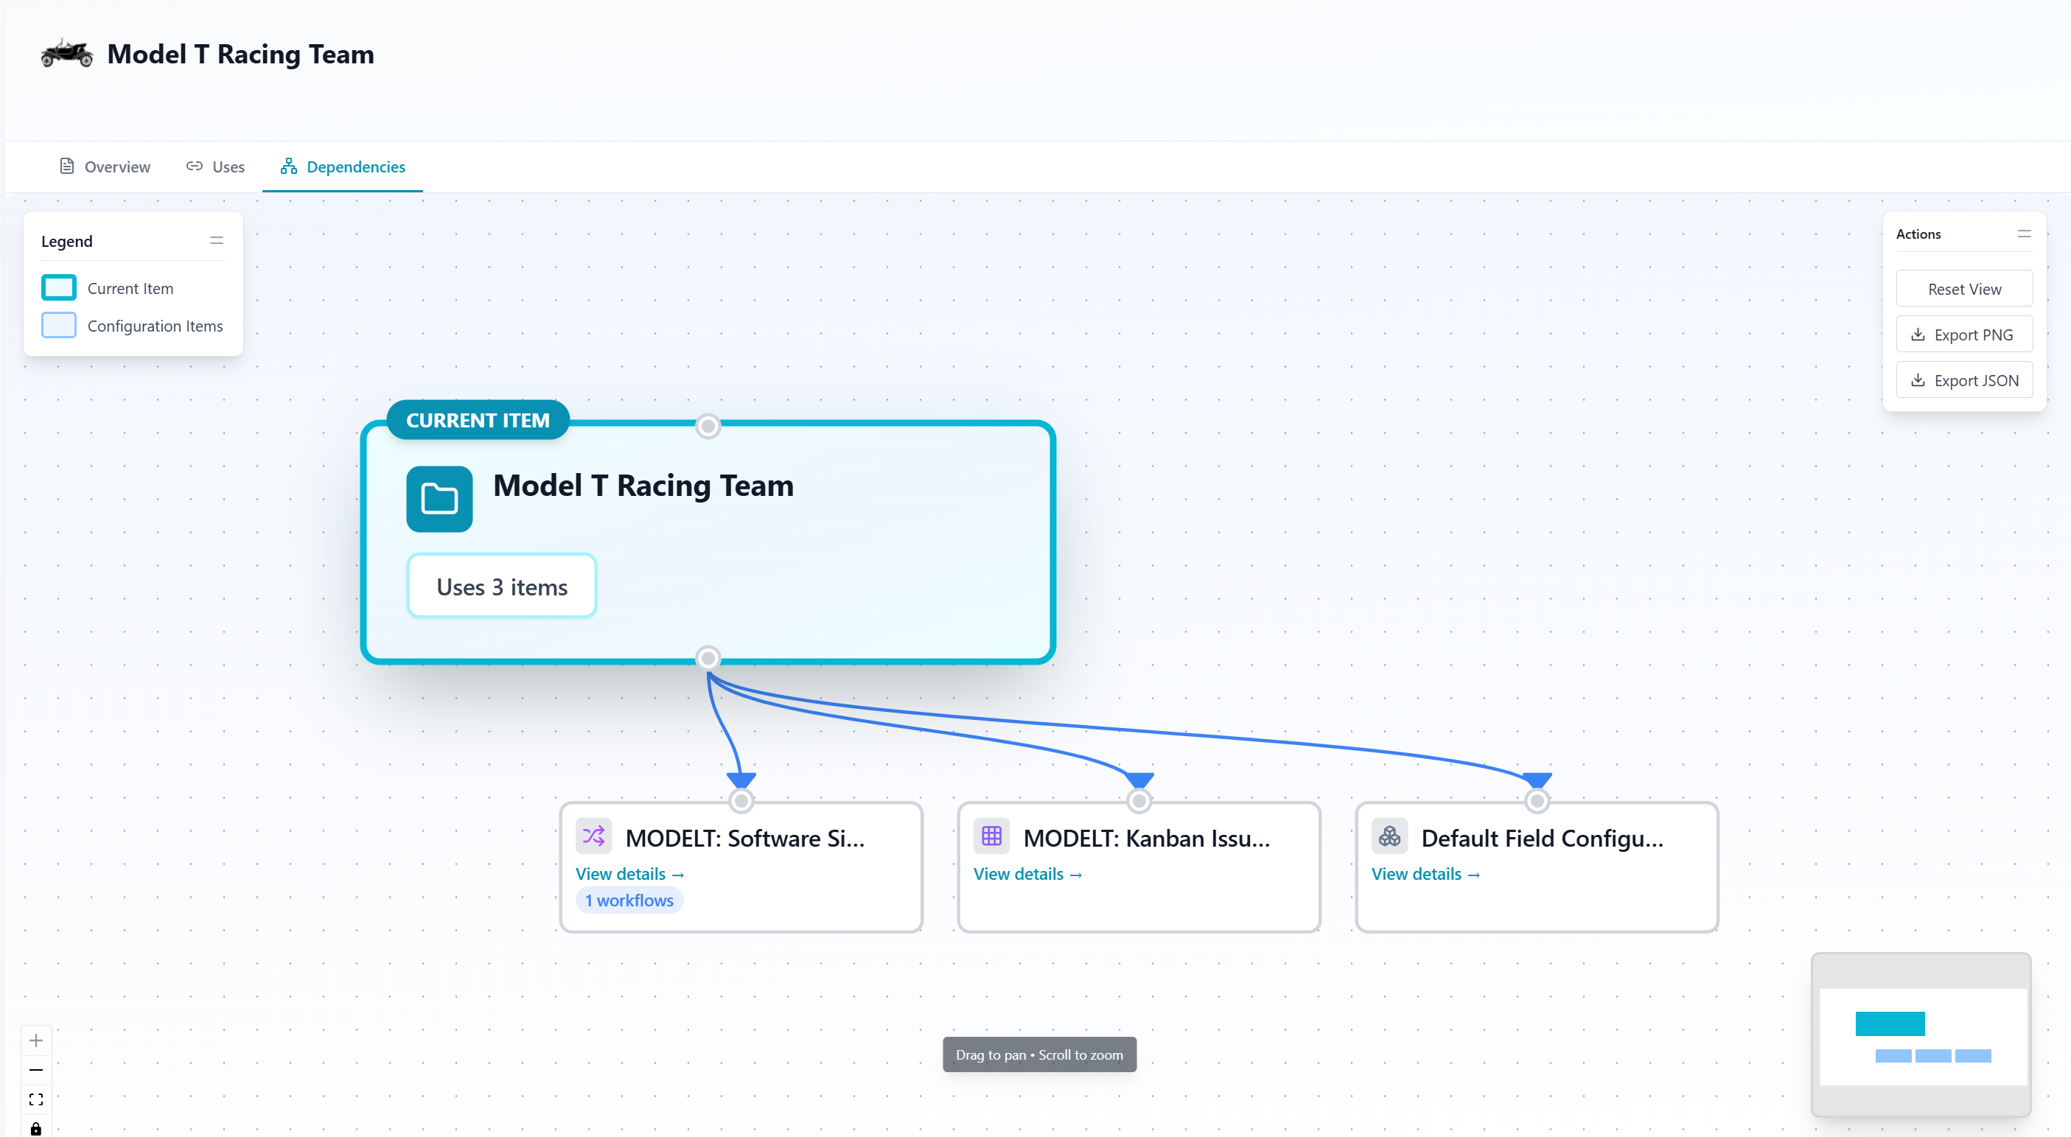
Task: Export the graph as PNG
Action: 1963,335
